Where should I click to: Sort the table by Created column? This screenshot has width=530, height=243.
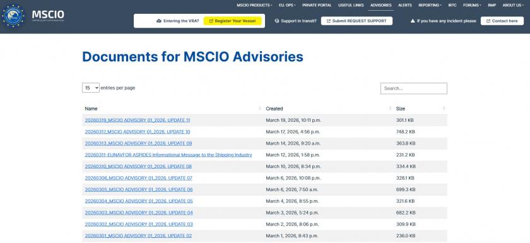390,109
